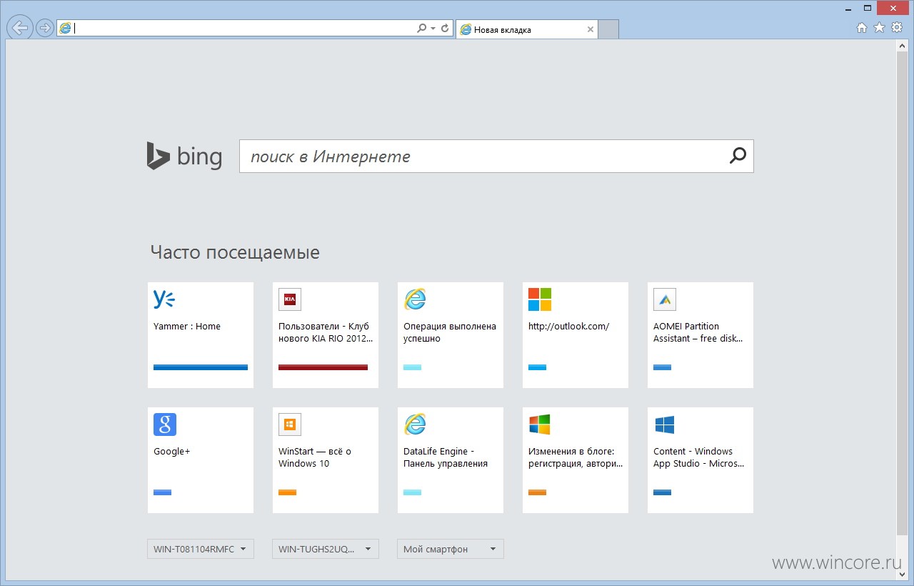Open DataLife Engine - Панель управления tile
The width and height of the screenshot is (914, 586).
(451, 460)
